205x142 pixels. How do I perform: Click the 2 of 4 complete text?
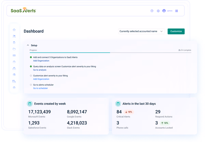pos(185,50)
